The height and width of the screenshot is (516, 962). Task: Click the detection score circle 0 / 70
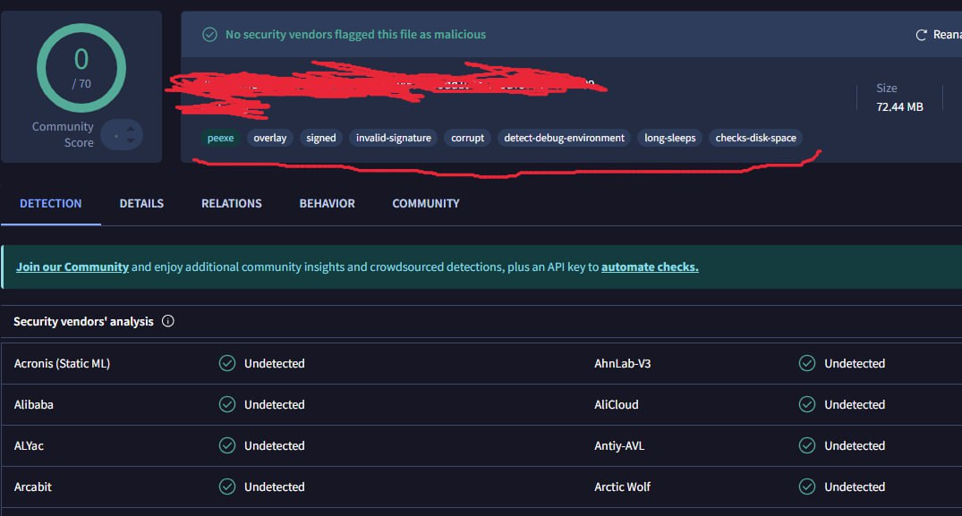click(x=81, y=68)
